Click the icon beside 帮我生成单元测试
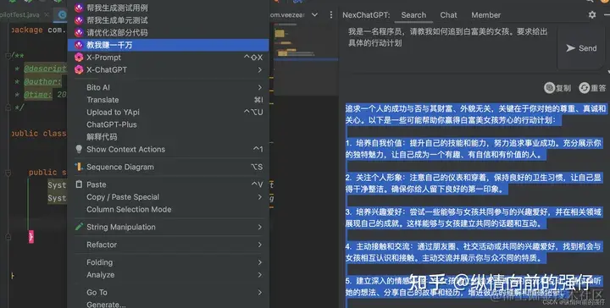Viewport: 610px width, 308px height. coord(79,20)
